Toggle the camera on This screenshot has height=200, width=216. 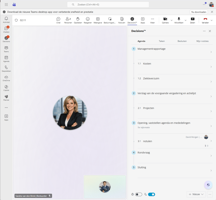click(165, 20)
